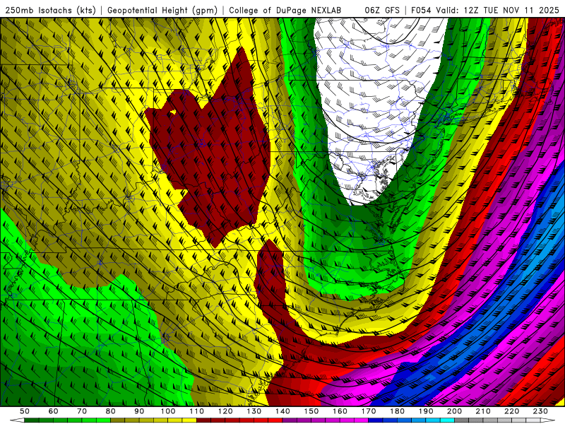
Task: Click the 140 value on the color scale
Action: point(282,411)
